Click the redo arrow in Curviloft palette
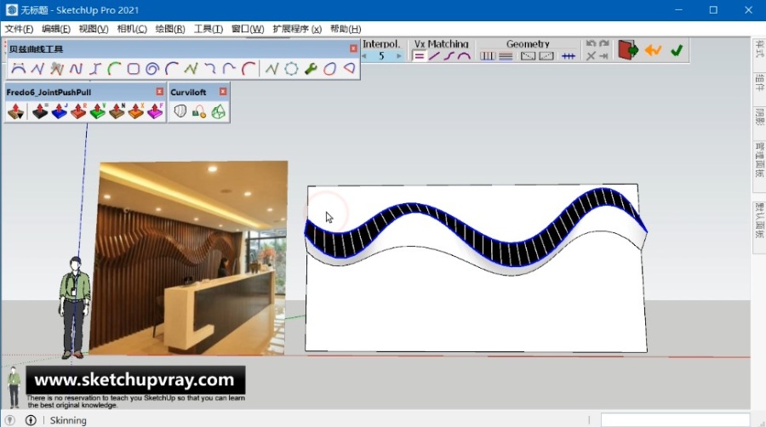 point(603,44)
